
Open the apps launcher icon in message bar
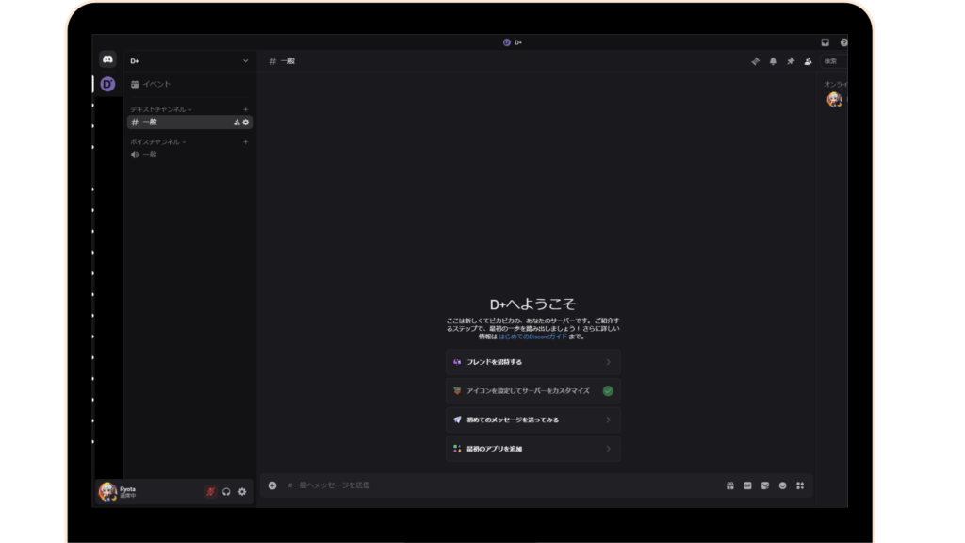[800, 485]
